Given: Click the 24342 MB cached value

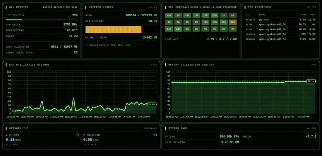Looking at the screenshot, I should (150, 37).
